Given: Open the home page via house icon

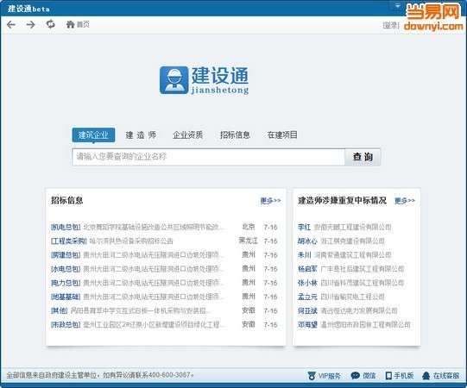Looking at the screenshot, I should [70, 24].
